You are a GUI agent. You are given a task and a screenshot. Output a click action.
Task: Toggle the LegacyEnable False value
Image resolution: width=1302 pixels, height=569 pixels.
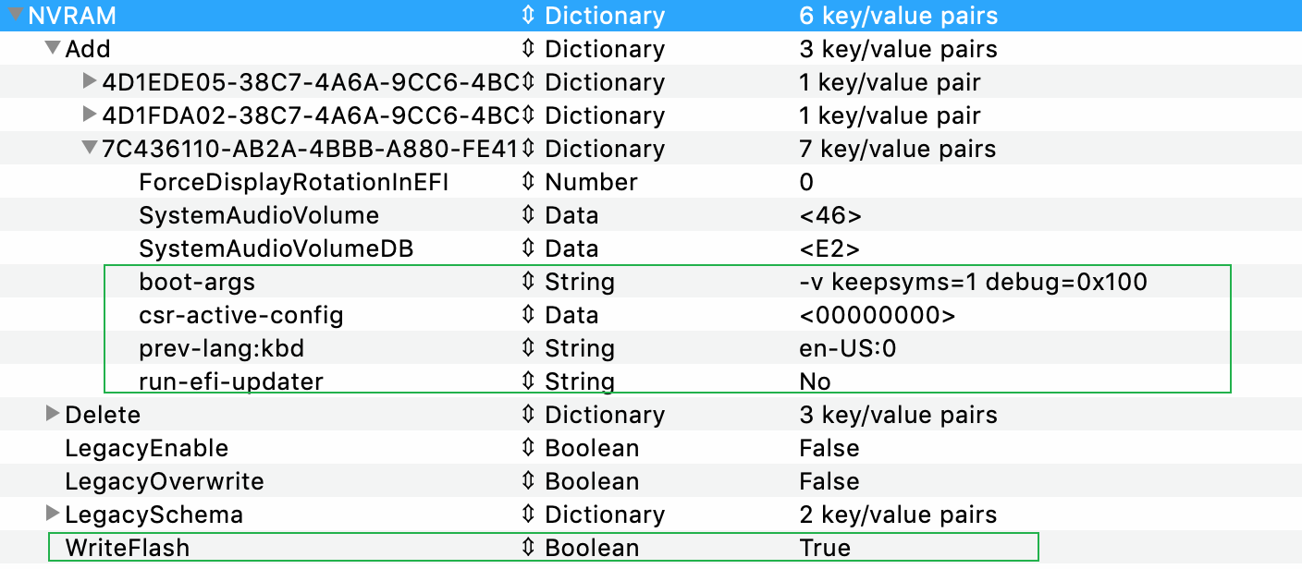(x=829, y=448)
